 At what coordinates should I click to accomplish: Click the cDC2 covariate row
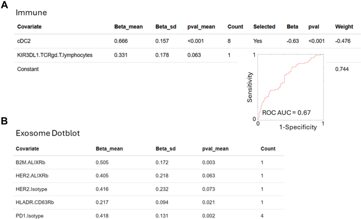[188, 41]
